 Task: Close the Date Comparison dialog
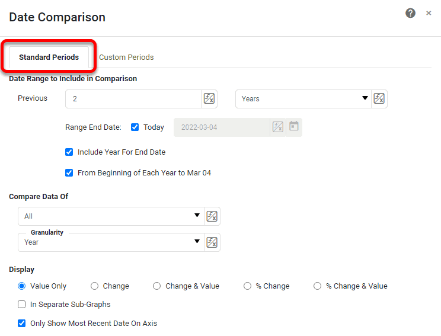[x=429, y=13]
